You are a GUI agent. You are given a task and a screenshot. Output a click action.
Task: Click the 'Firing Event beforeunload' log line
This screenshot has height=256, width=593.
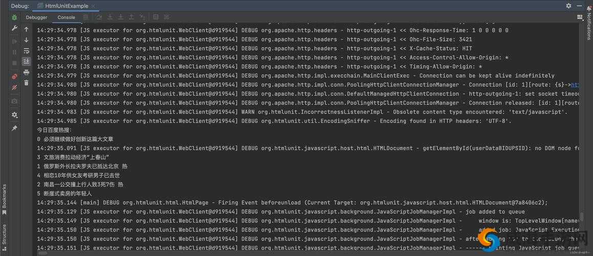coord(292,203)
